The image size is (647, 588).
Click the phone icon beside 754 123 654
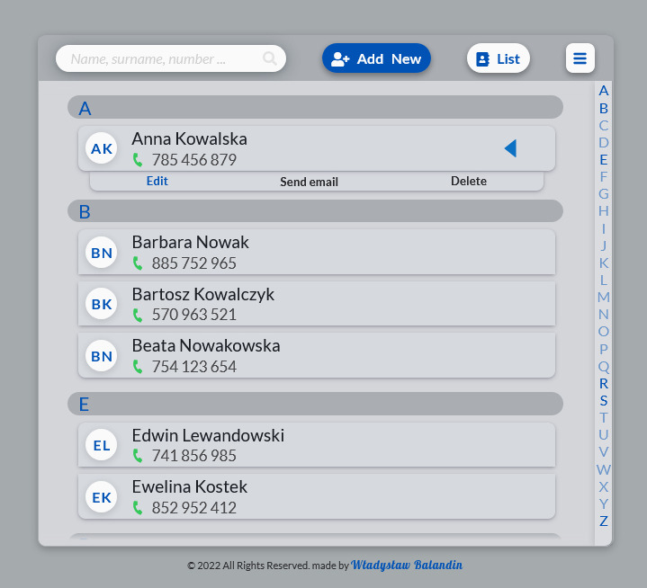coord(138,367)
